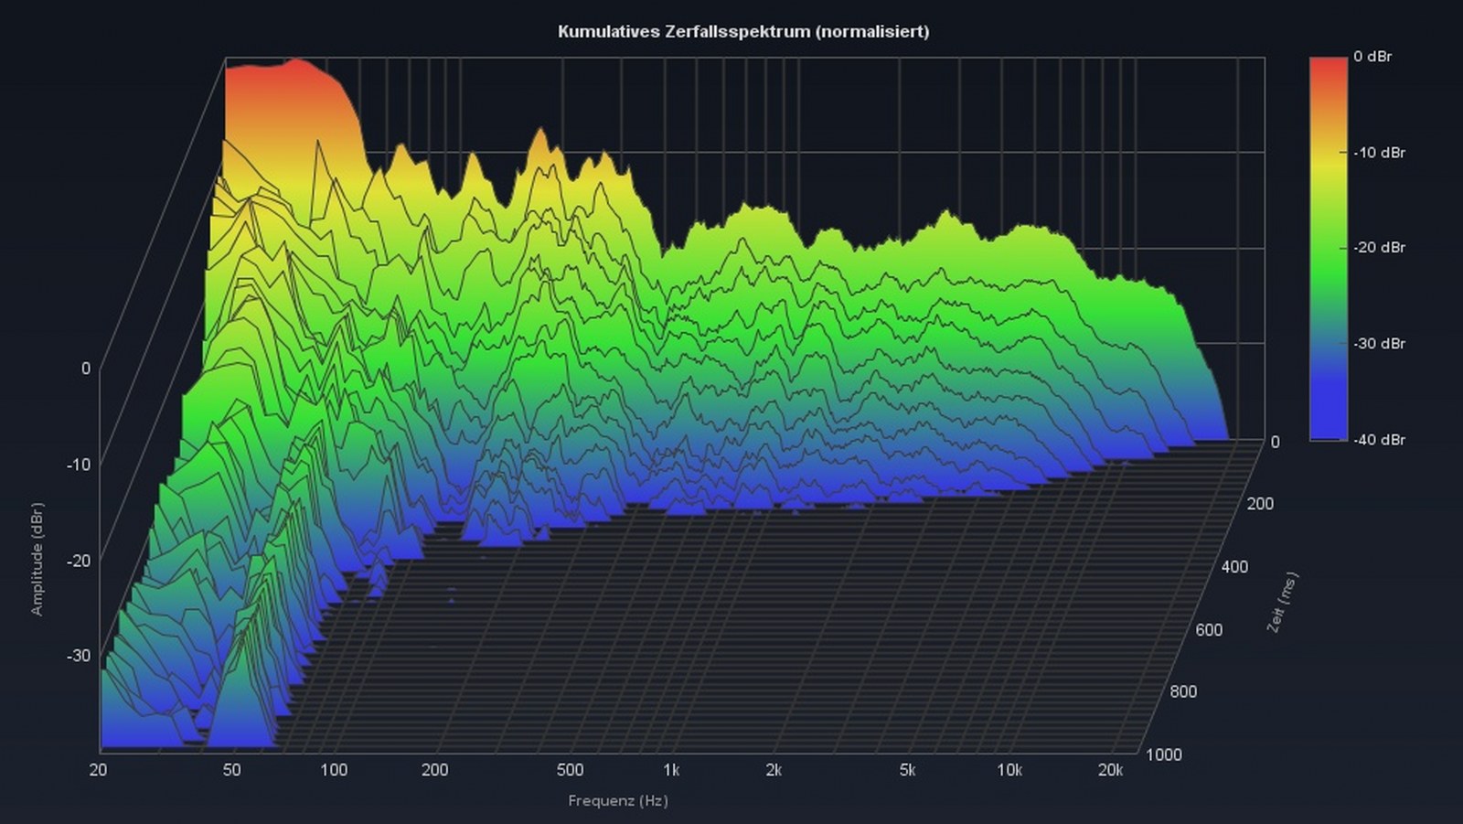The width and height of the screenshot is (1463, 824).
Task: Click the 1k tick on frequency axis
Action: tap(671, 770)
